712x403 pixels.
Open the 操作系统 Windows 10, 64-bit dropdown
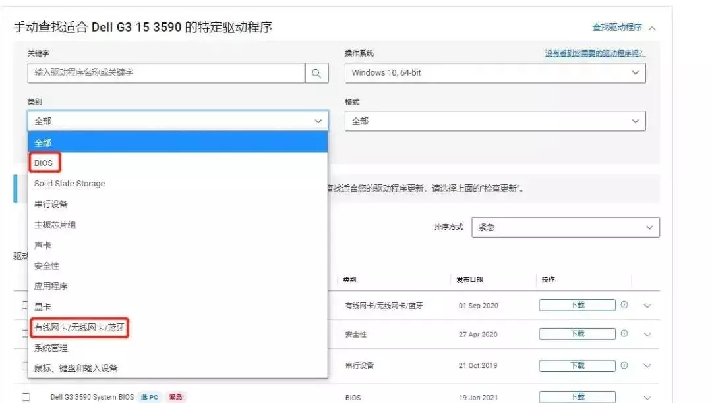pos(495,73)
